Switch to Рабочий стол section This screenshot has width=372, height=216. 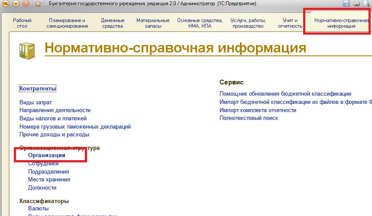pyautogui.click(x=22, y=23)
